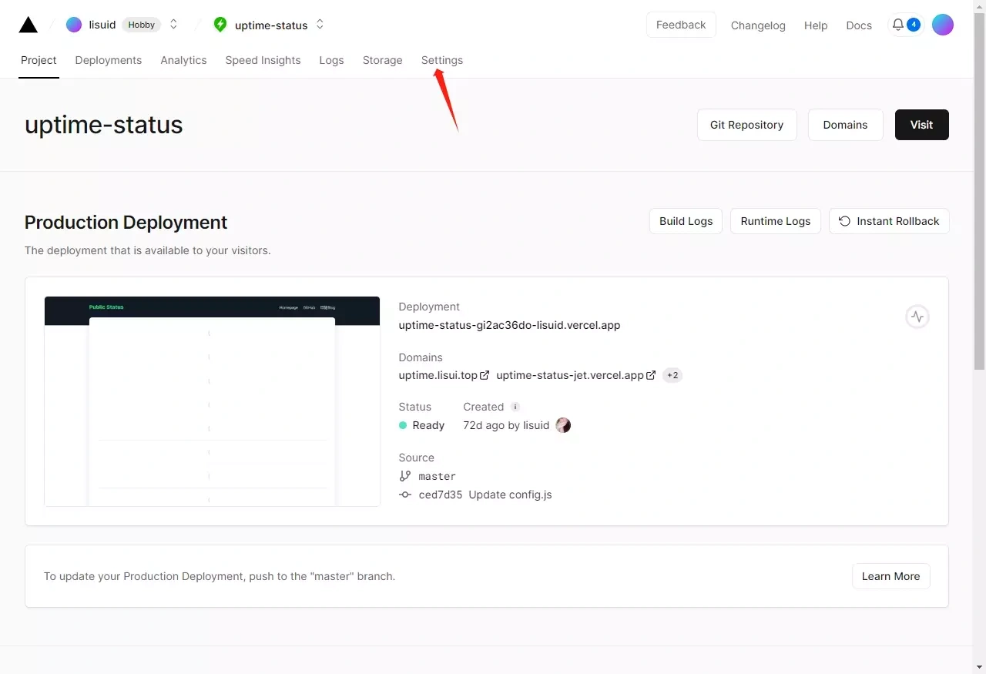Click the Created info icon
The height and width of the screenshot is (674, 986).
(x=515, y=407)
